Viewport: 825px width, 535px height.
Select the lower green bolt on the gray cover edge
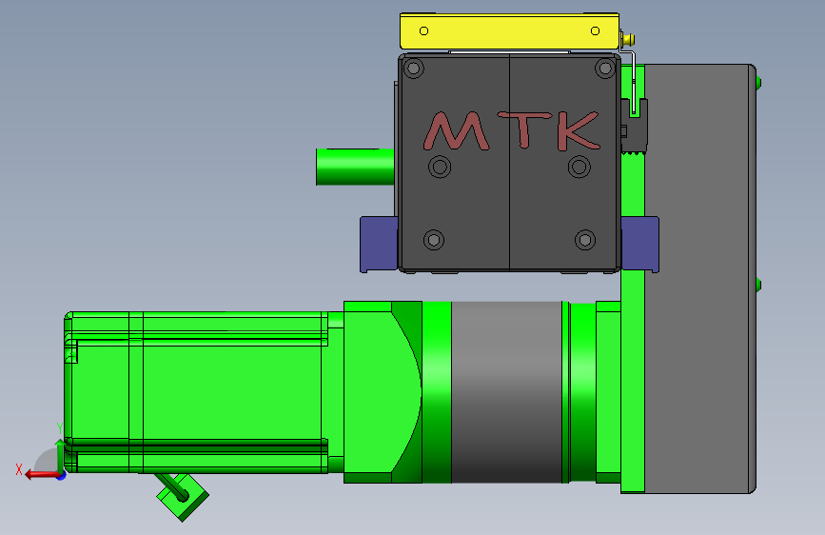coord(758,285)
